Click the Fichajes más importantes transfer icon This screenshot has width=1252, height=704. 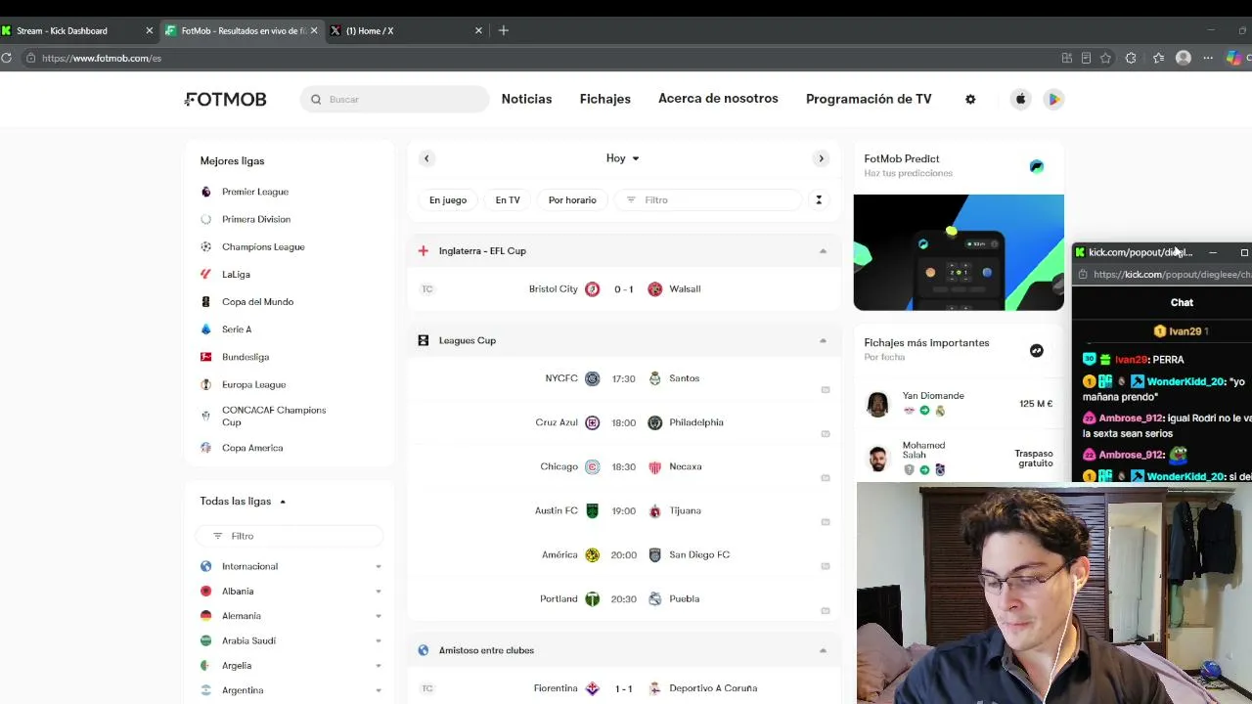pyautogui.click(x=1037, y=350)
